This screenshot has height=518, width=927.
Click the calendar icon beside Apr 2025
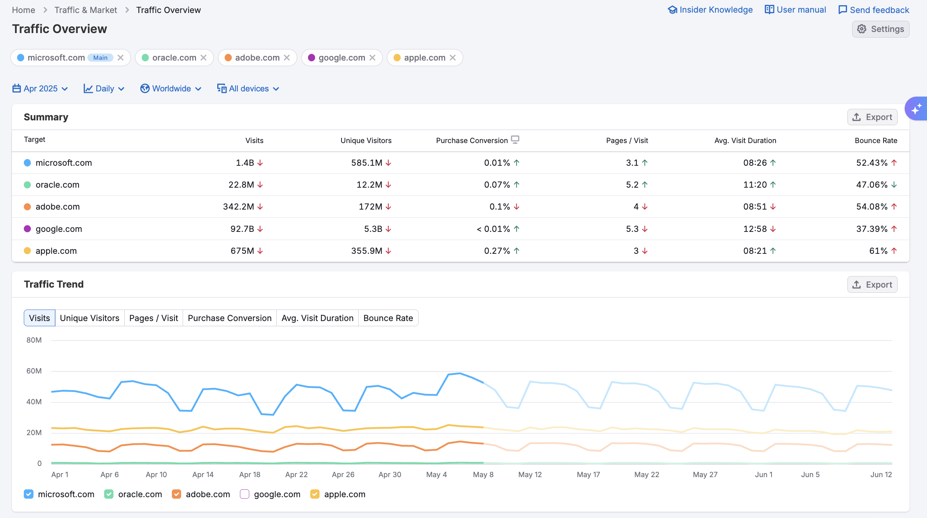[x=16, y=88]
